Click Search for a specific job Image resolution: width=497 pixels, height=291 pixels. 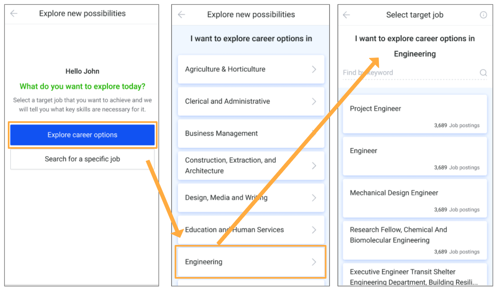[x=82, y=159]
